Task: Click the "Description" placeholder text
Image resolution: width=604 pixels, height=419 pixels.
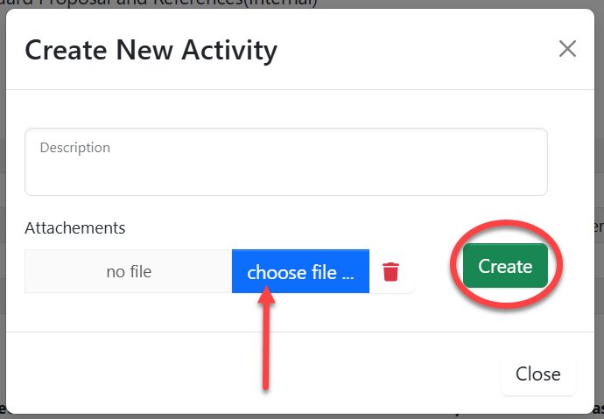Action: click(x=75, y=148)
